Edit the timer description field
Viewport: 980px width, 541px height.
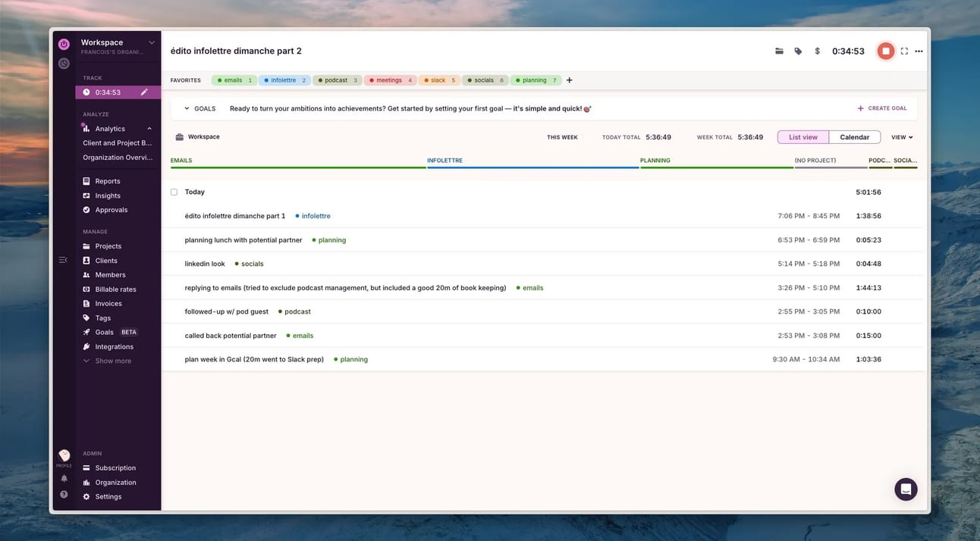(236, 51)
